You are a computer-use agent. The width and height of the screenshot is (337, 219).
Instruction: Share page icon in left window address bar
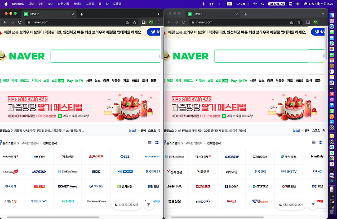[127, 22]
